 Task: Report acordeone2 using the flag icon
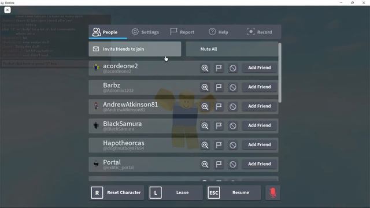(x=219, y=68)
